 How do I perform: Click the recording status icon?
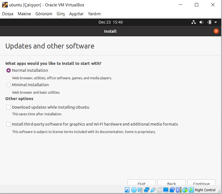[172, 190]
